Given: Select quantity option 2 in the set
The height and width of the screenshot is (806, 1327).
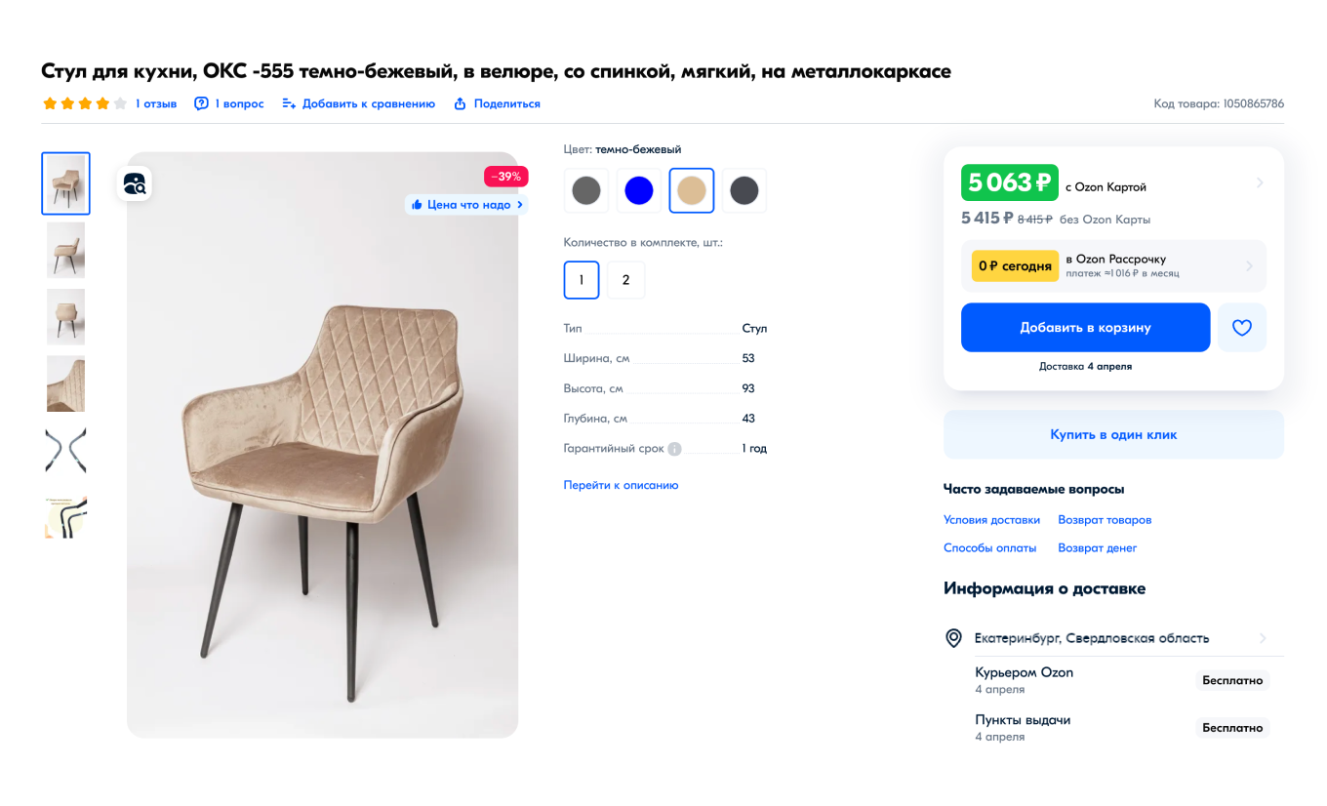Looking at the screenshot, I should click(x=625, y=279).
